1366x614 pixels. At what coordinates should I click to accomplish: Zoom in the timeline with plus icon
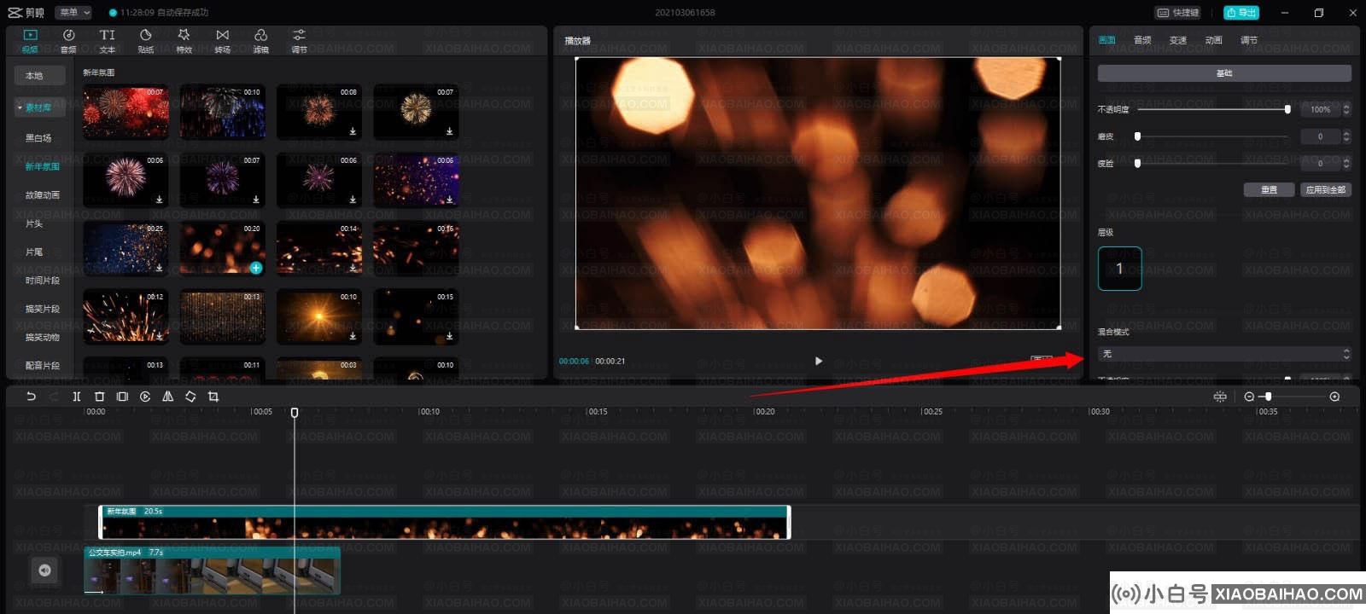click(x=1334, y=397)
